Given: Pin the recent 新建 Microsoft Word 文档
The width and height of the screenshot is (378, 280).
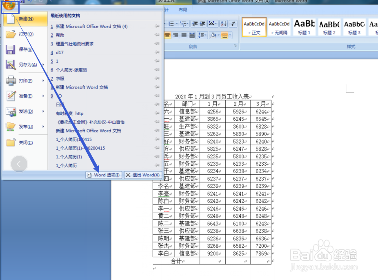Looking at the screenshot, I should point(157,87).
